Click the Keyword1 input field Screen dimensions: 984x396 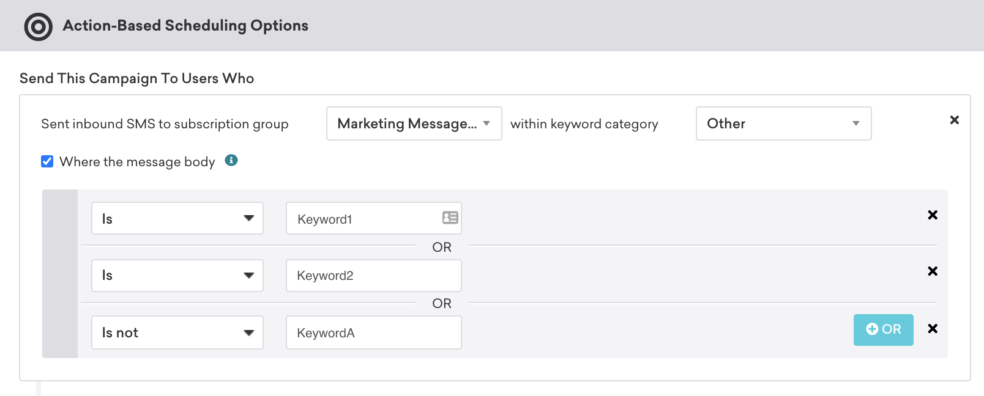[x=373, y=218]
